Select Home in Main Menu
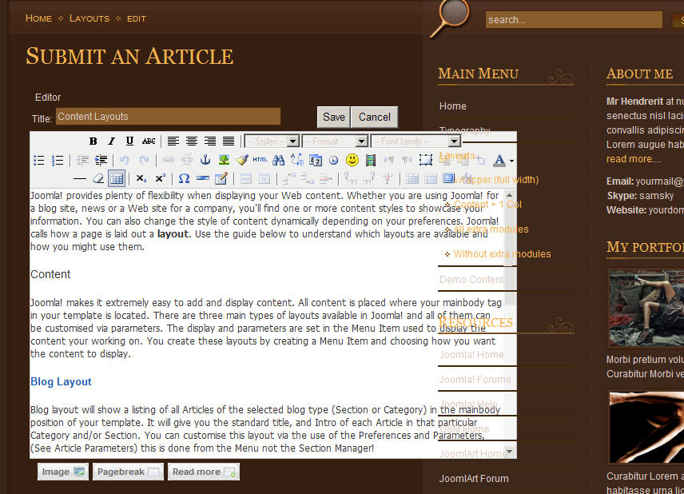684x494 pixels. (x=453, y=106)
